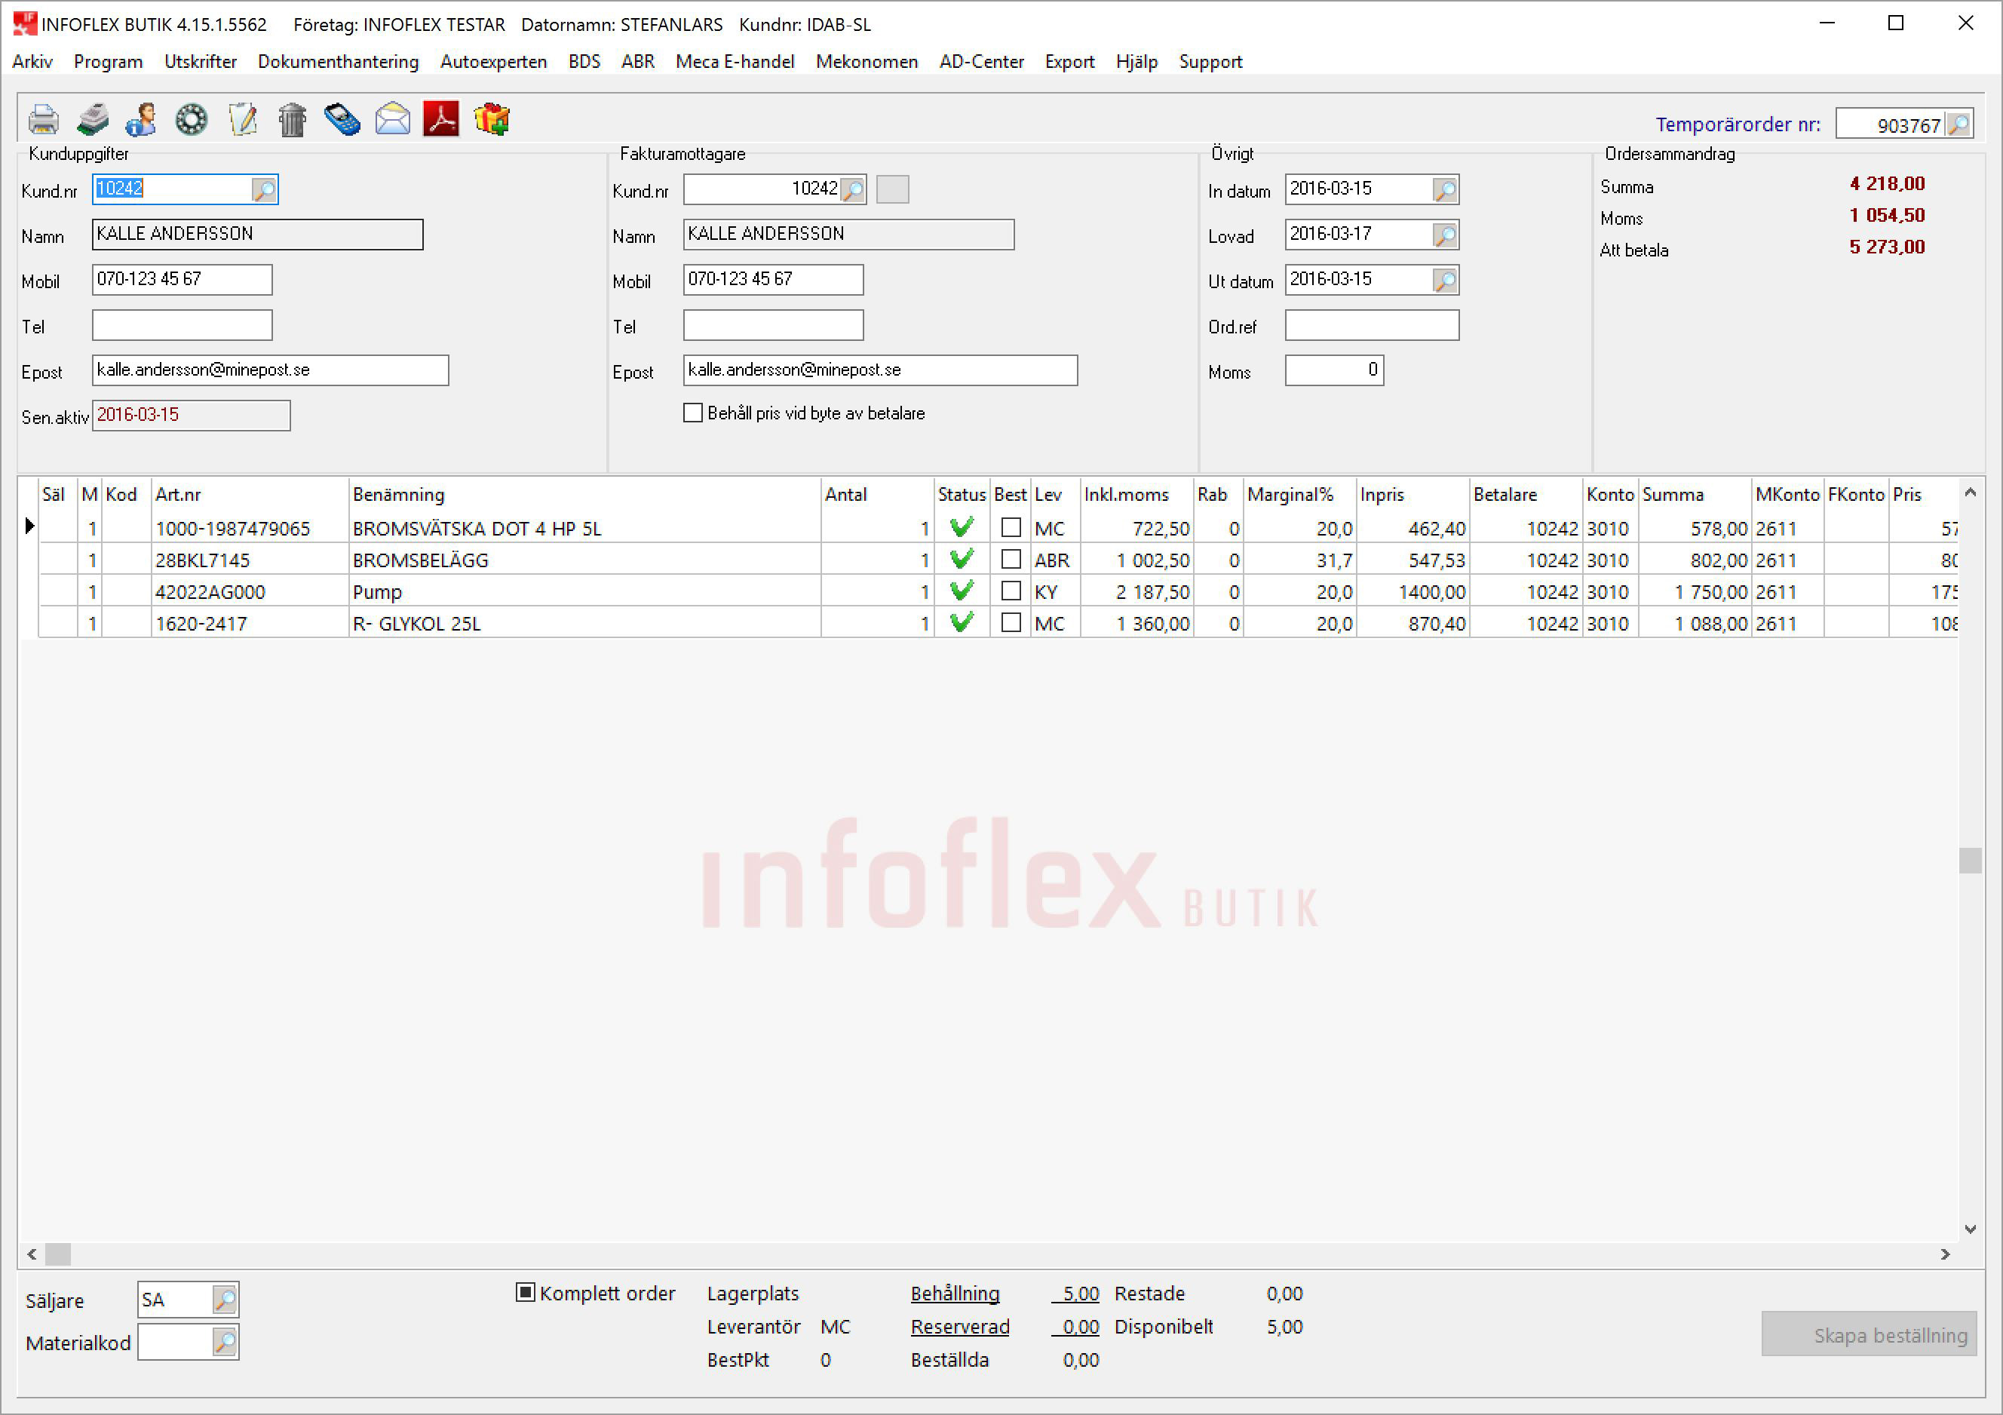2003x1415 pixels.
Task: Check Best box for Pump row
Action: click(1011, 591)
